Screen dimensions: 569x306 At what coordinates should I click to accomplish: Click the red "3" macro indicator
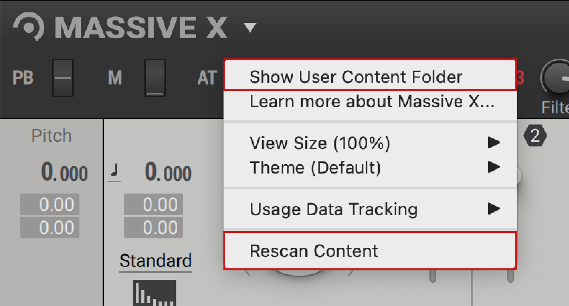click(520, 78)
